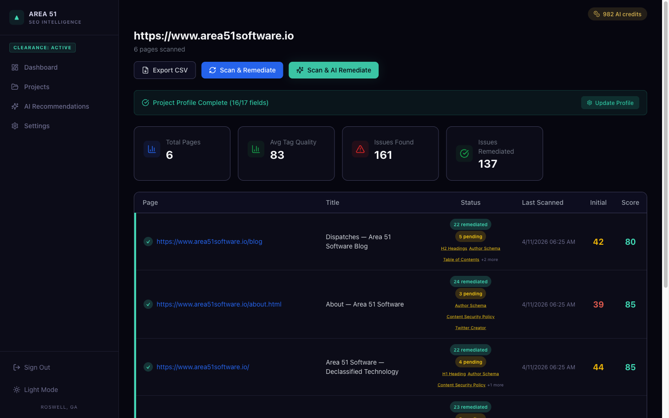This screenshot has height=418, width=669.
Task: Toggle the check beside about.html row
Action: 148,304
